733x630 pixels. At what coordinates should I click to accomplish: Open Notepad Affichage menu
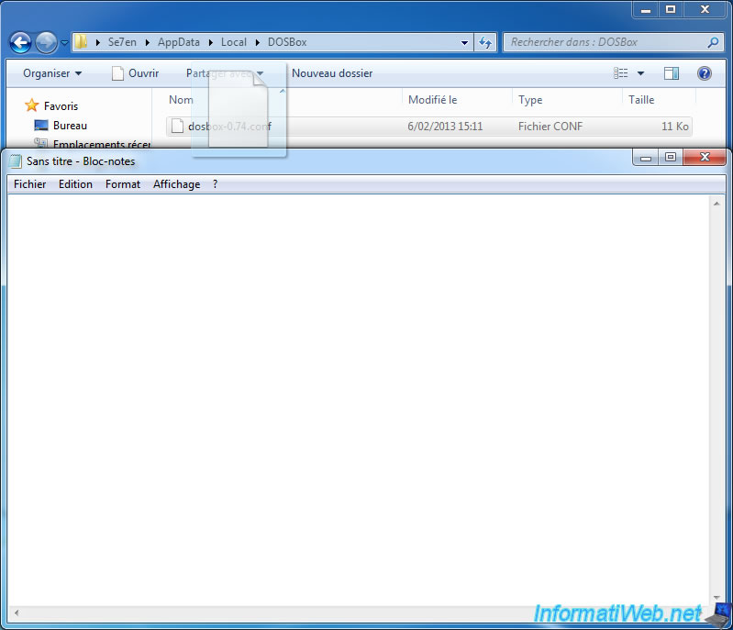click(176, 184)
